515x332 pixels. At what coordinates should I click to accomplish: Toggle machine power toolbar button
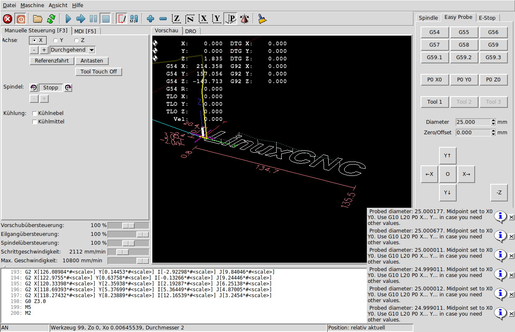pos(21,19)
